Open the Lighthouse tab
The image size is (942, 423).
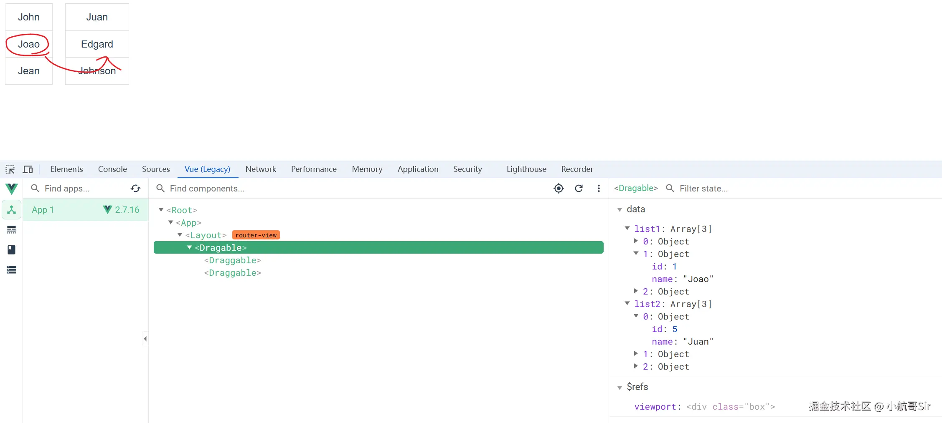tap(526, 169)
